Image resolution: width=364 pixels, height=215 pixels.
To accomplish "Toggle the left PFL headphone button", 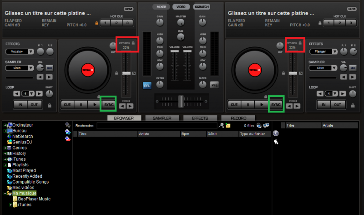I will (147, 86).
